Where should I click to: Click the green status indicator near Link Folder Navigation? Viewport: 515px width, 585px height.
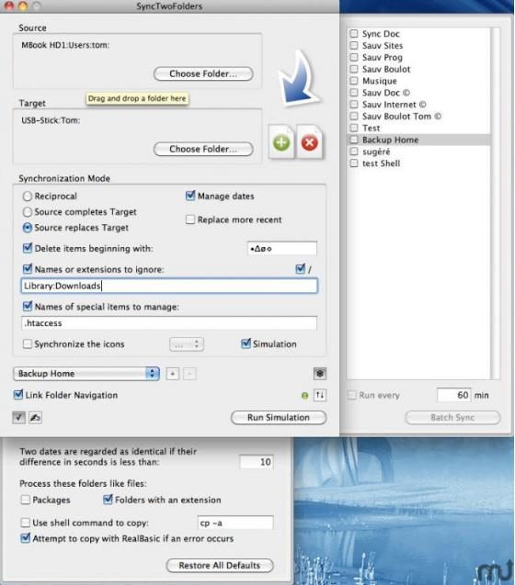[305, 396]
